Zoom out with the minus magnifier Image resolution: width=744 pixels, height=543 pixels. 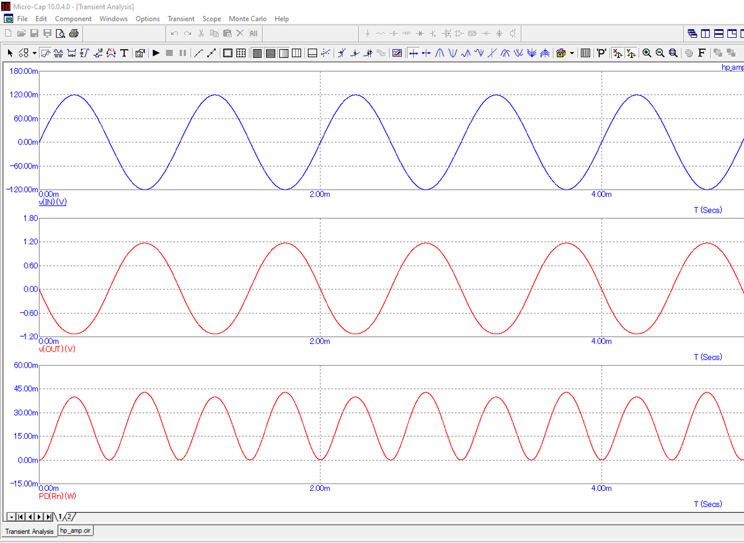(x=660, y=53)
